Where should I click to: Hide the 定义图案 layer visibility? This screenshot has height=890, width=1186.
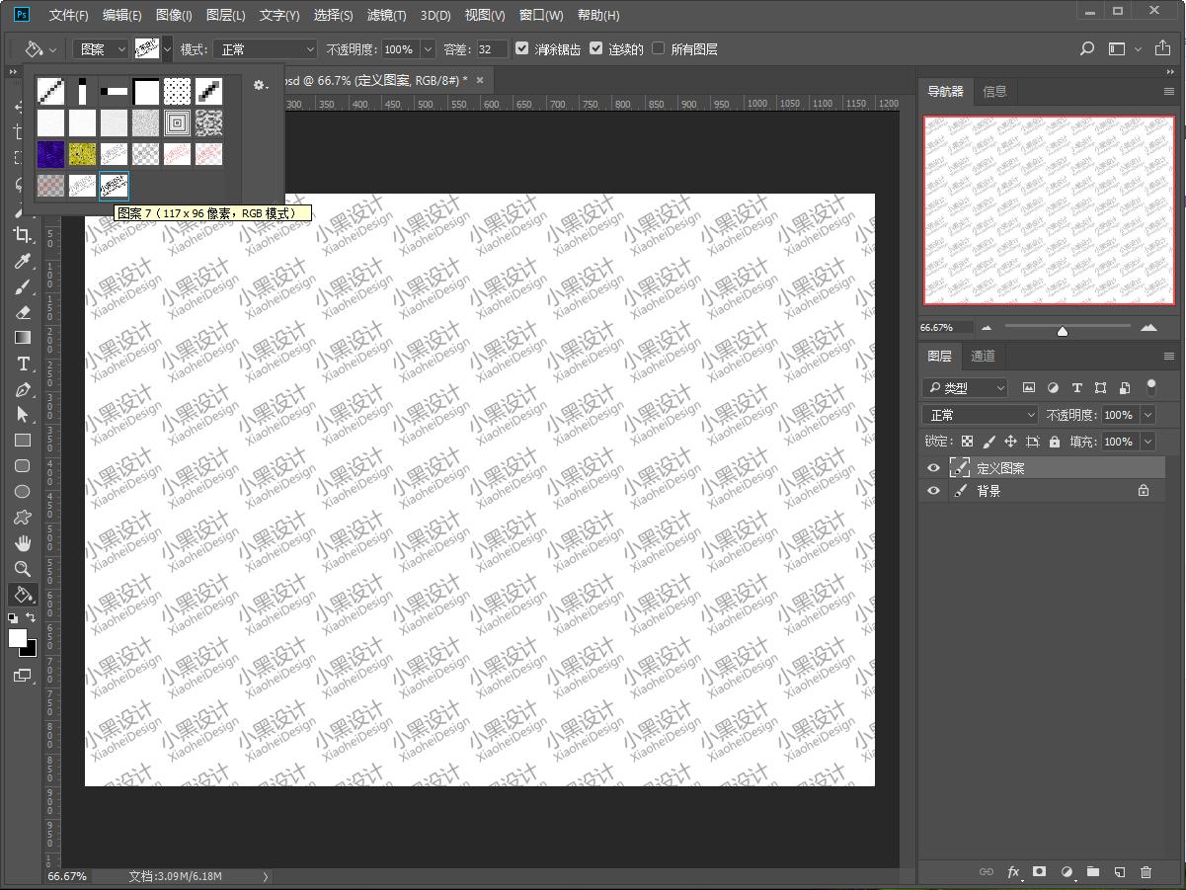point(933,468)
